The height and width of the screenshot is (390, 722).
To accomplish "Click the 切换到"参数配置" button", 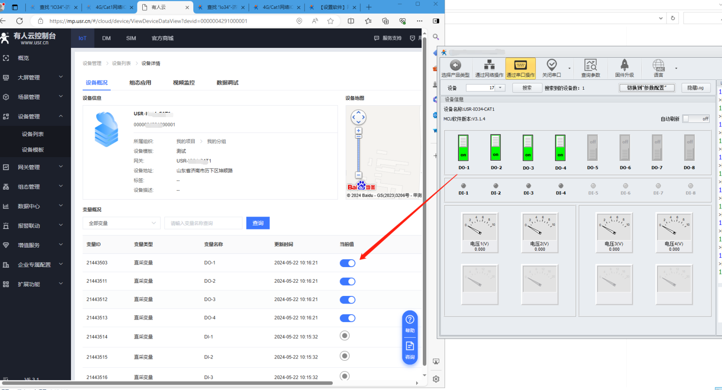I will (647, 88).
